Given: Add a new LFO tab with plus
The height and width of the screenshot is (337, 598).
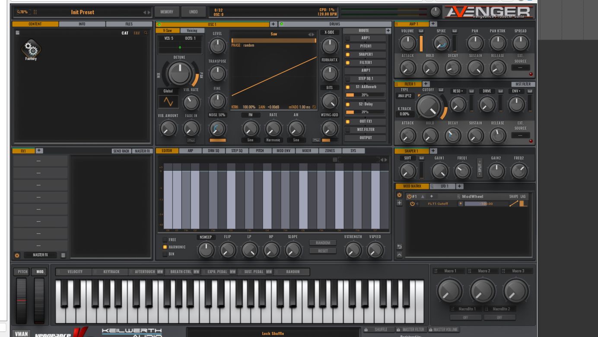Looking at the screenshot, I should (460, 186).
